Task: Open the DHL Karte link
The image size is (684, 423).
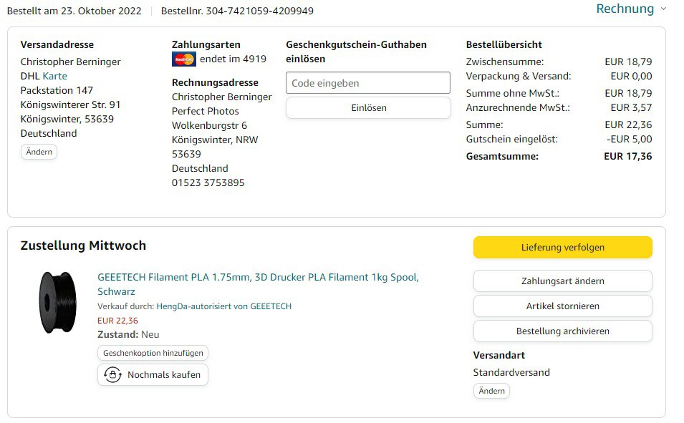Action: 54,76
